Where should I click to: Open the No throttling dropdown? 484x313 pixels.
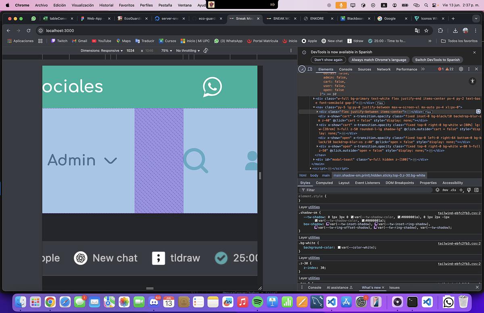188,50
